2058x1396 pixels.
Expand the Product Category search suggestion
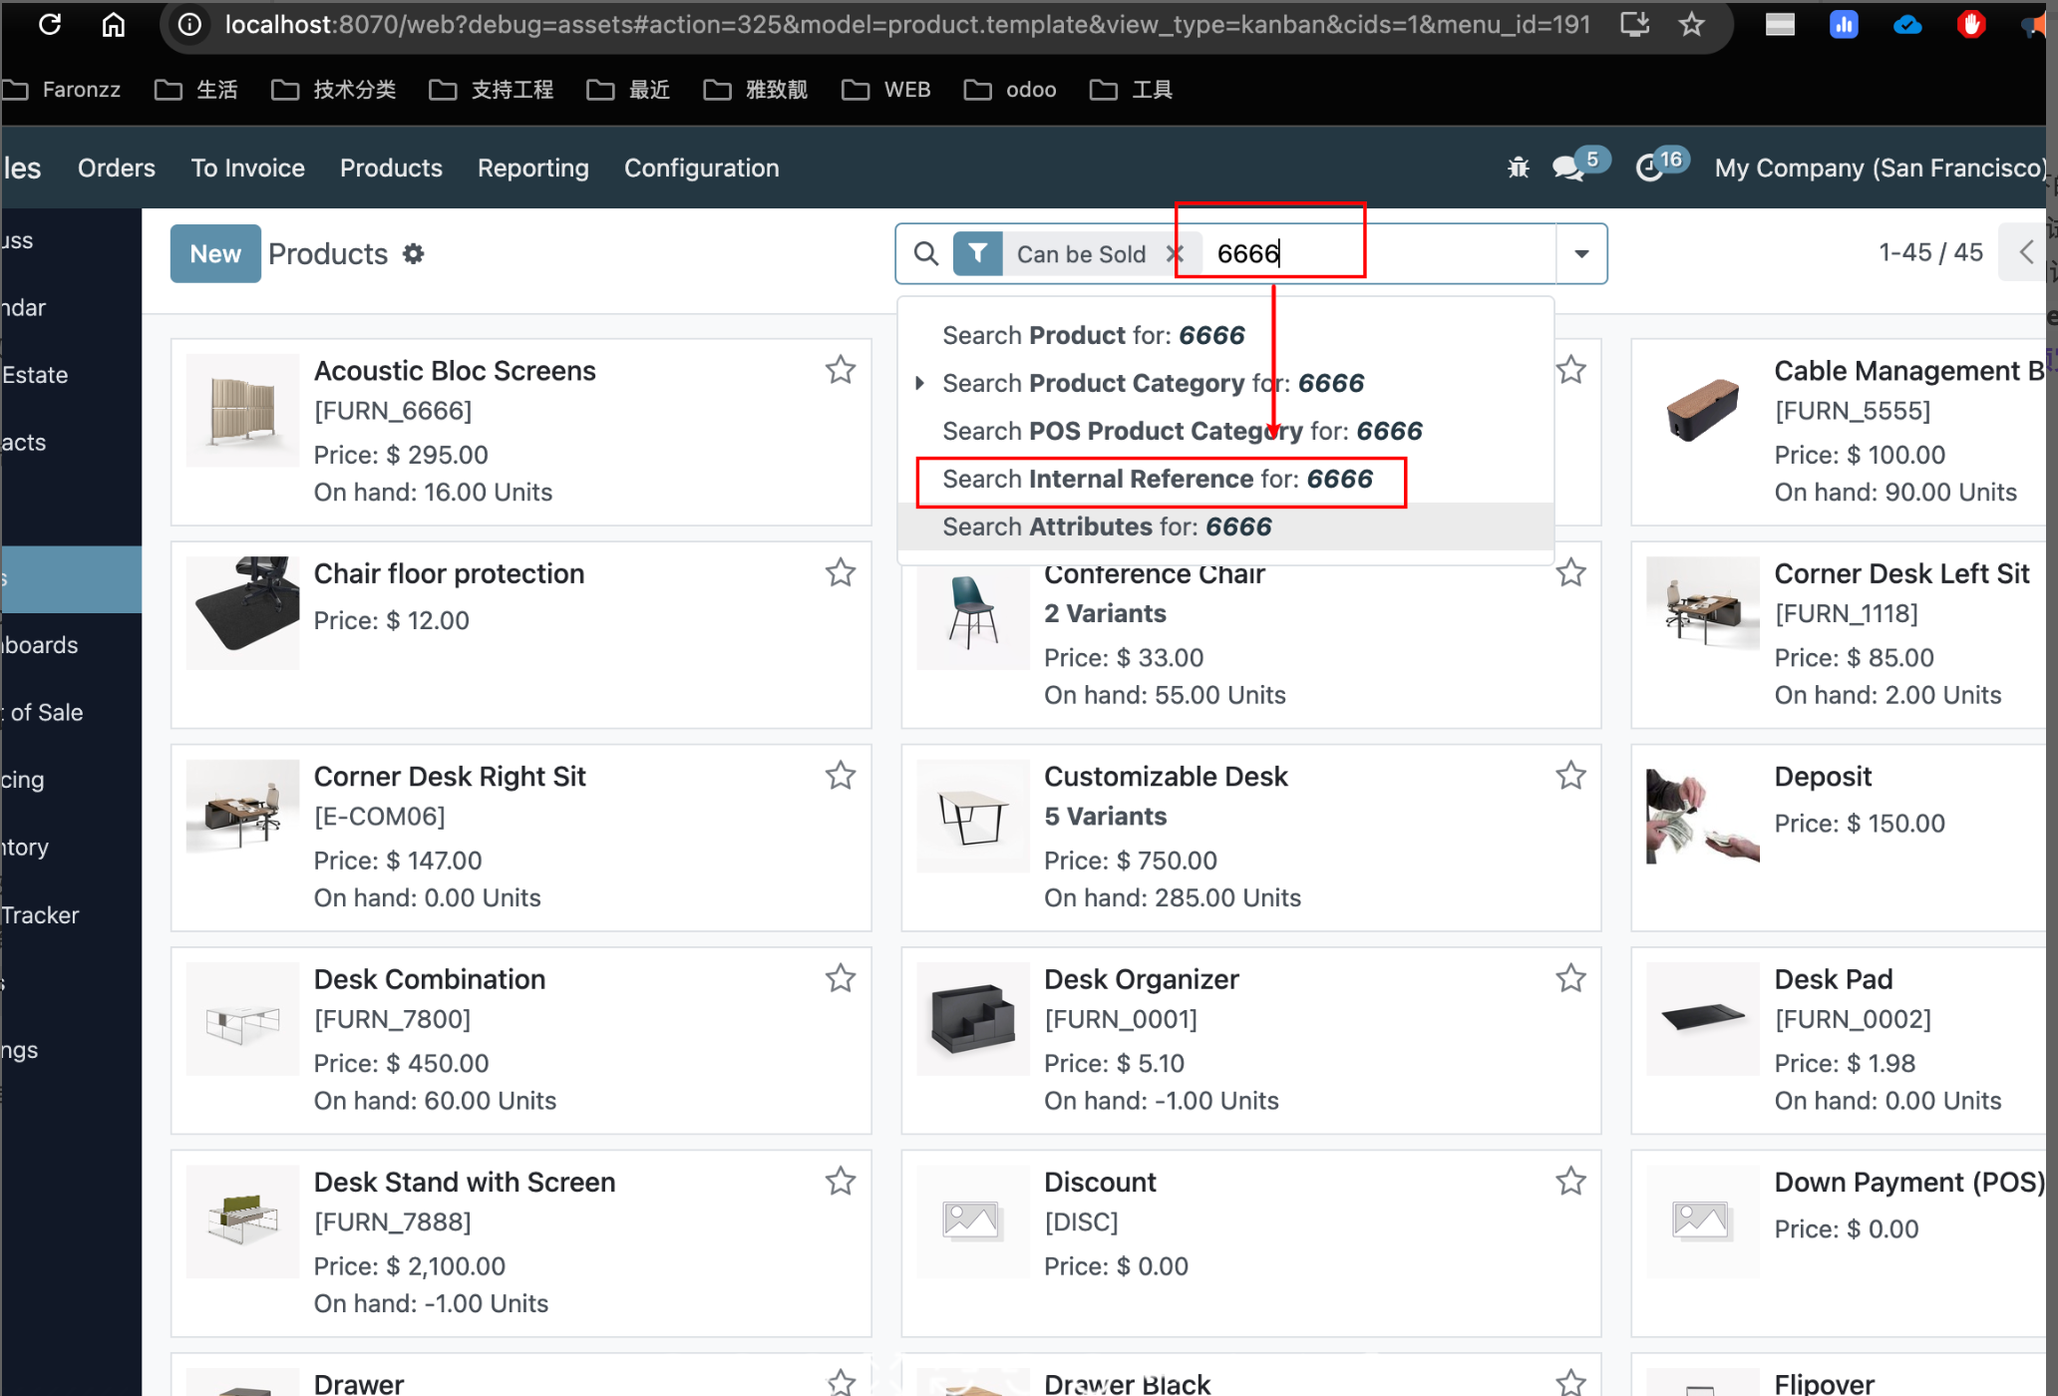click(919, 383)
